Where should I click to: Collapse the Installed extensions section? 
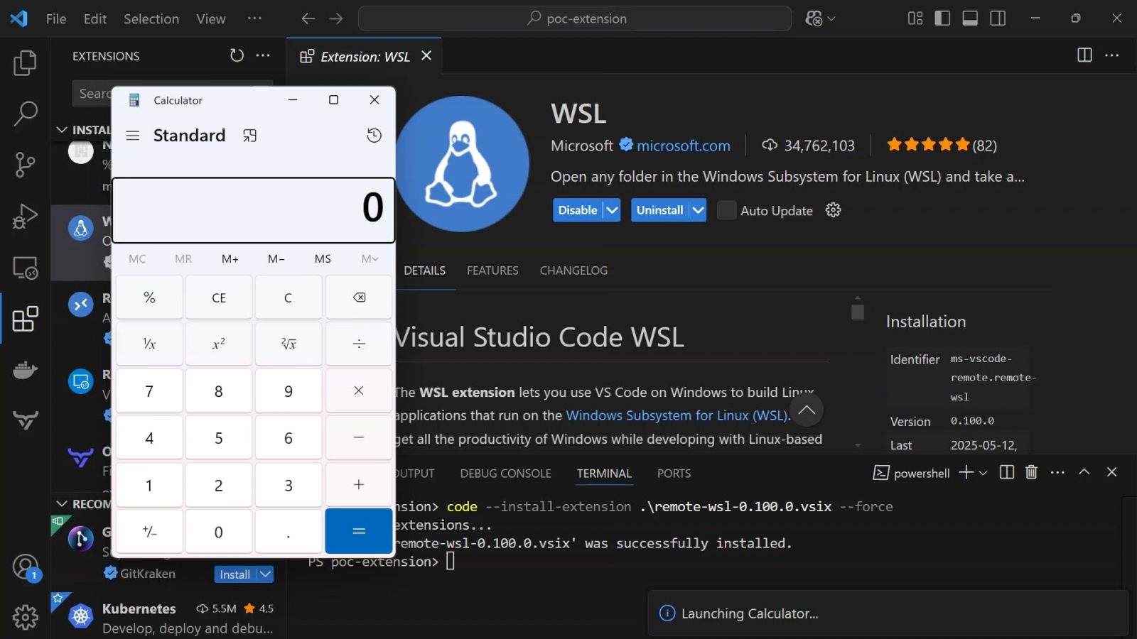tap(62, 130)
